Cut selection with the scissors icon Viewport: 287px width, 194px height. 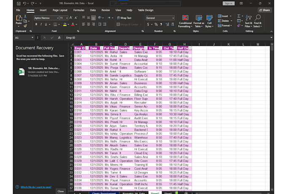tap(25, 16)
